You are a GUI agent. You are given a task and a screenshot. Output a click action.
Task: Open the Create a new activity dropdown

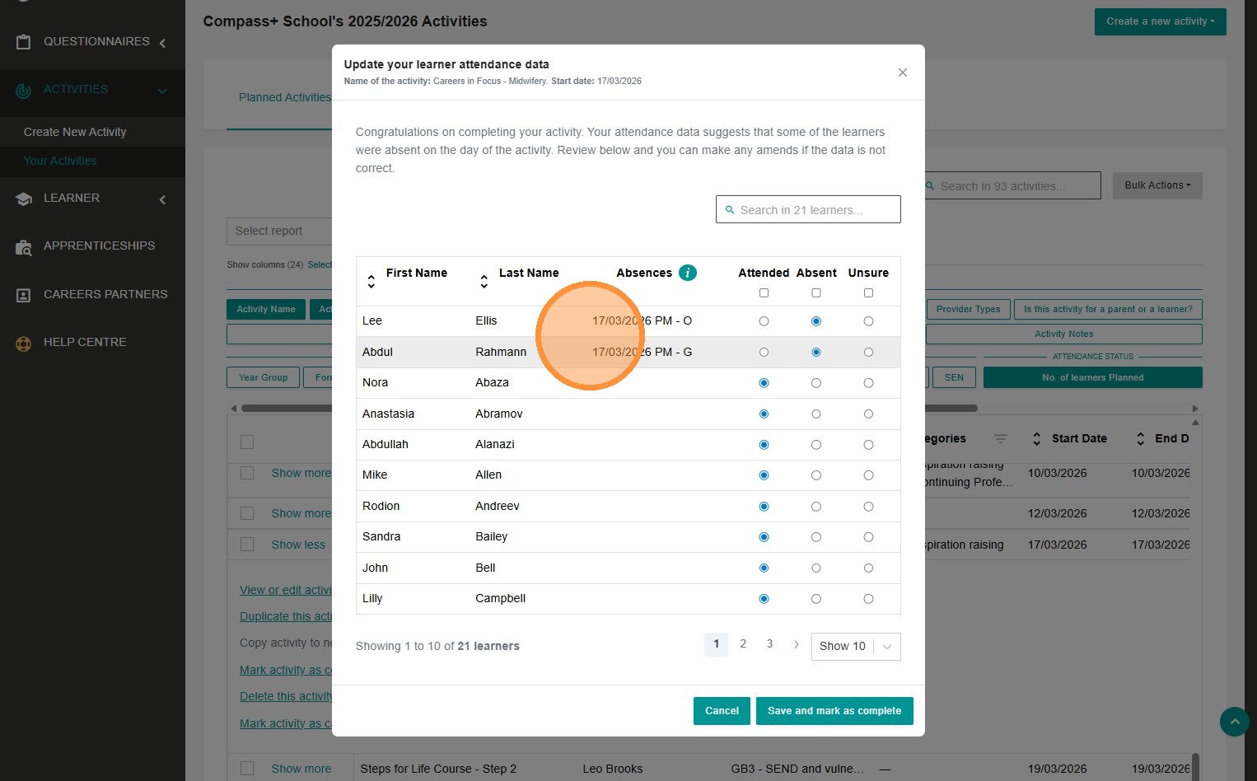(x=1160, y=21)
